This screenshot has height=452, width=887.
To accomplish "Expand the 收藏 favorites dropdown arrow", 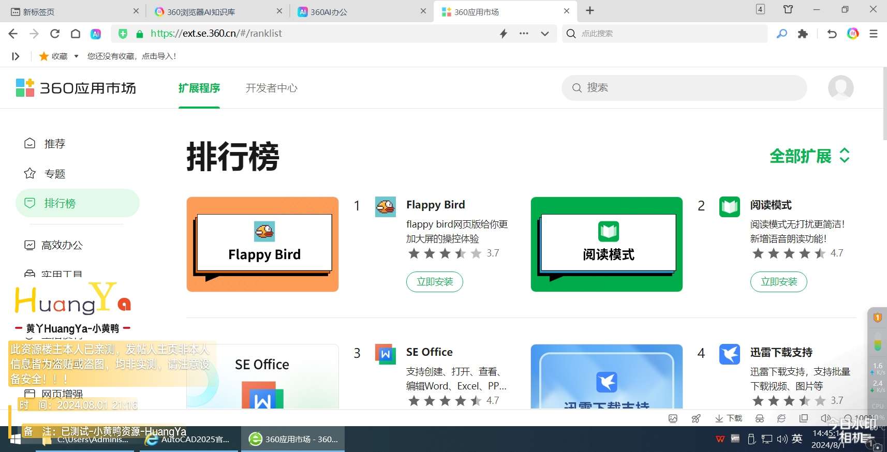I will click(x=76, y=56).
